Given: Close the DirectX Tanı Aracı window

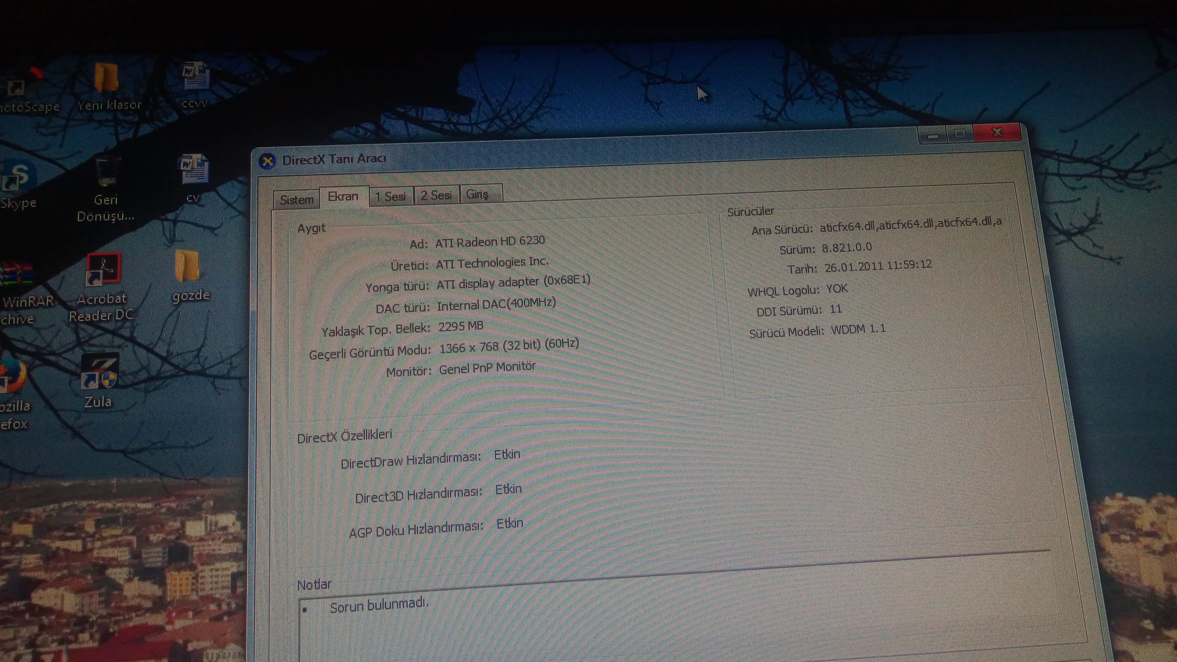Looking at the screenshot, I should click(997, 132).
